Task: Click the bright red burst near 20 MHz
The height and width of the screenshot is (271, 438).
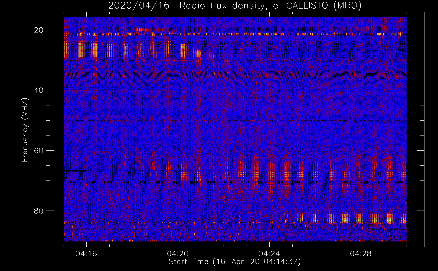Action: click(143, 30)
